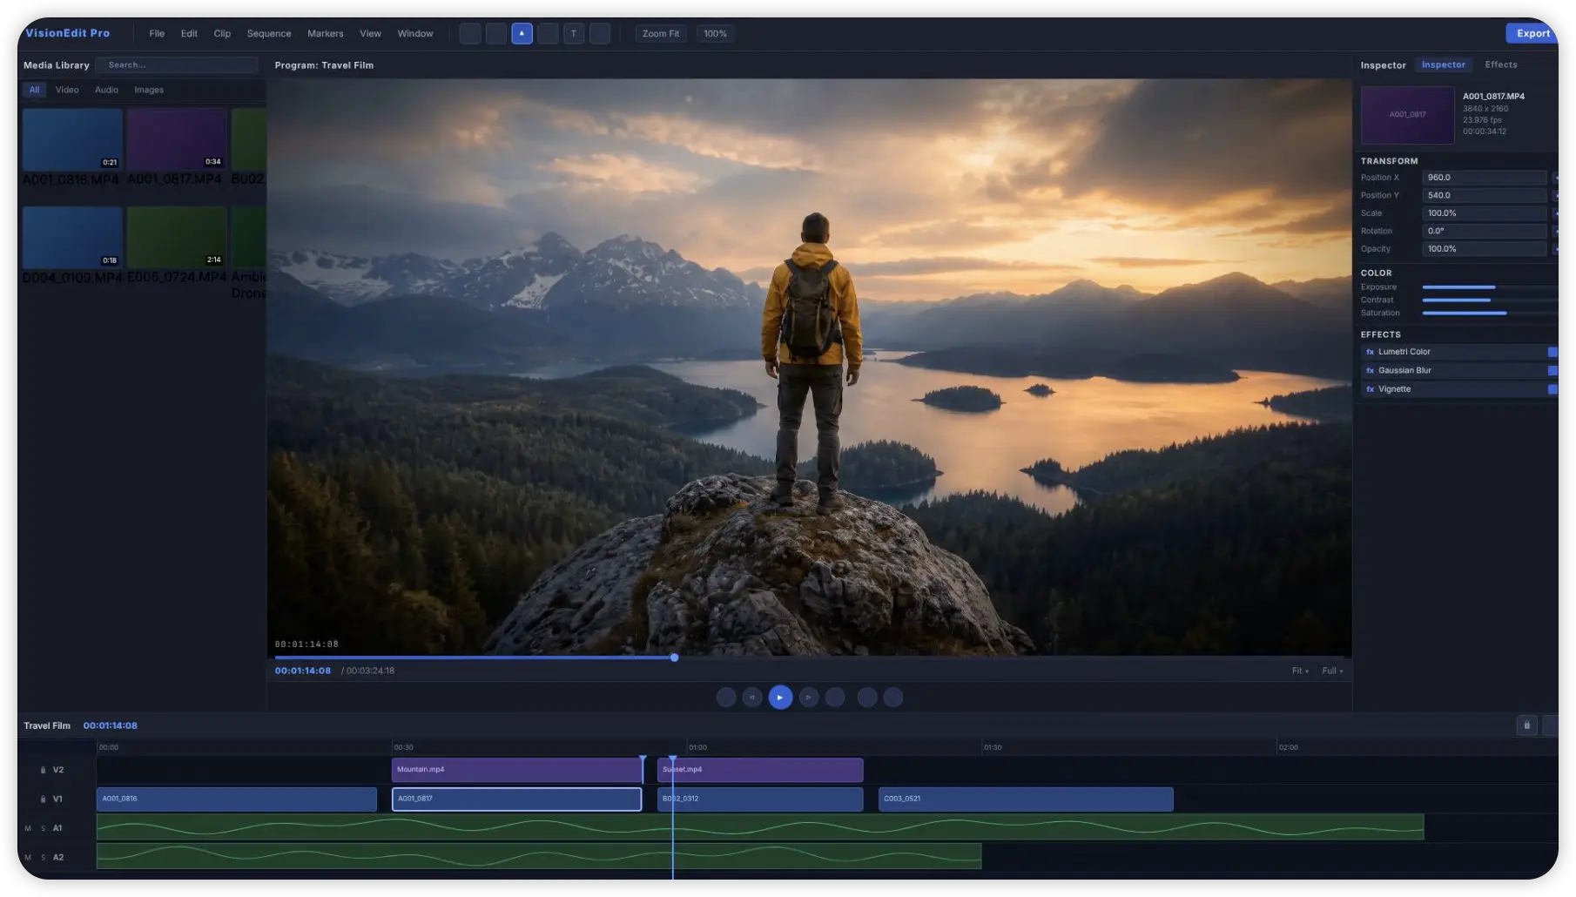Click the timeline timecode 00:01:14:08
The width and height of the screenshot is (1576, 897).
tap(111, 725)
